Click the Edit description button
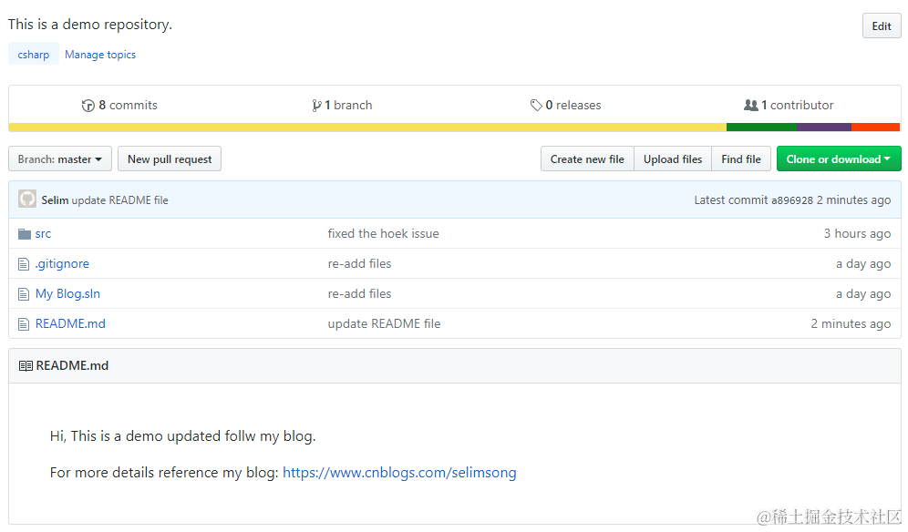Screen dimensions: 908x532 [882, 26]
